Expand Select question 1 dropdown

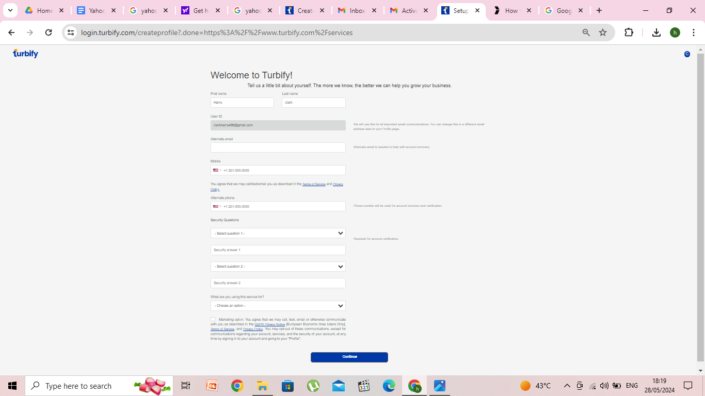click(278, 233)
